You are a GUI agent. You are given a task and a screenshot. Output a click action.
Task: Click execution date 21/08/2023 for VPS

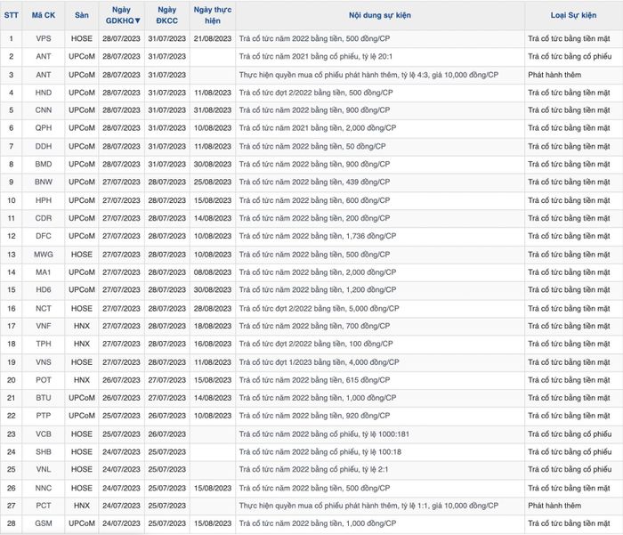[x=213, y=38]
